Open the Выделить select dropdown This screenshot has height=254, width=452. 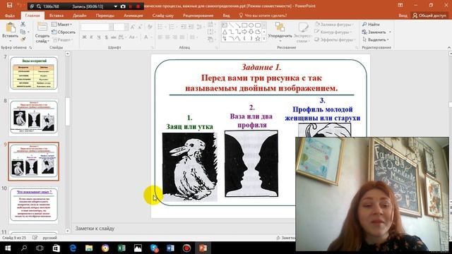coord(376,40)
